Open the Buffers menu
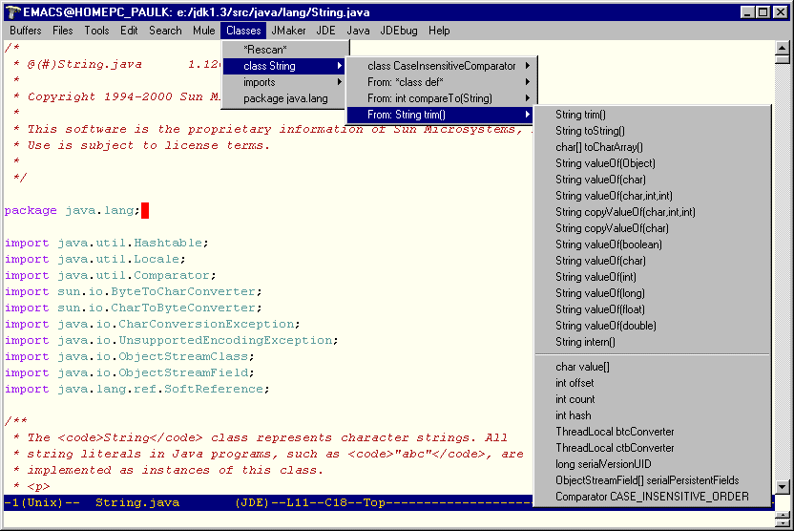The width and height of the screenshot is (794, 531). (26, 31)
